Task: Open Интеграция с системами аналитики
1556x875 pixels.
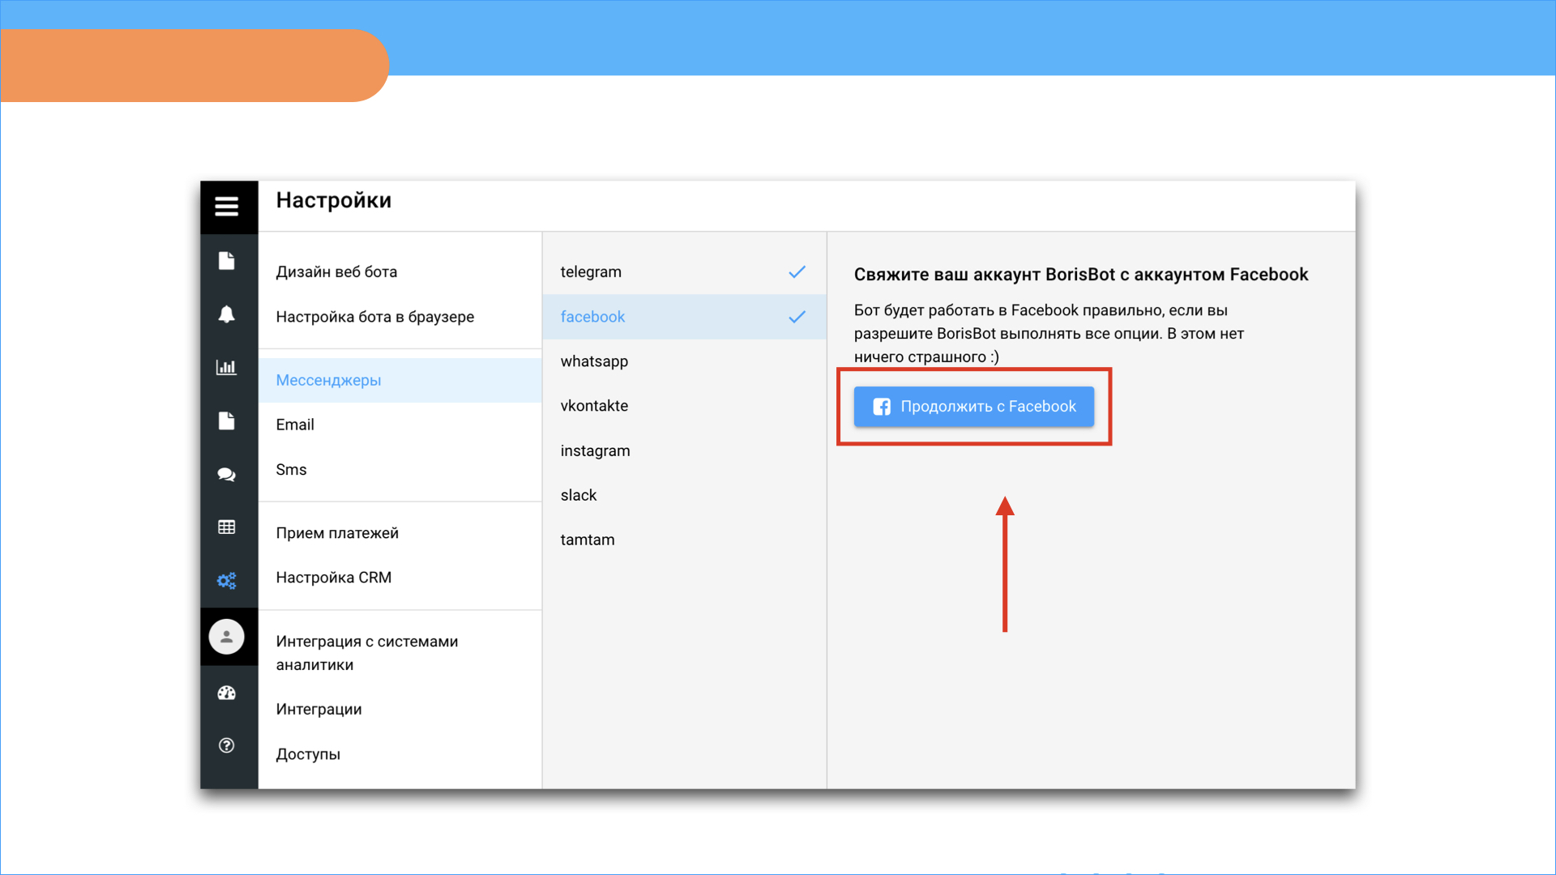Action: pos(400,653)
